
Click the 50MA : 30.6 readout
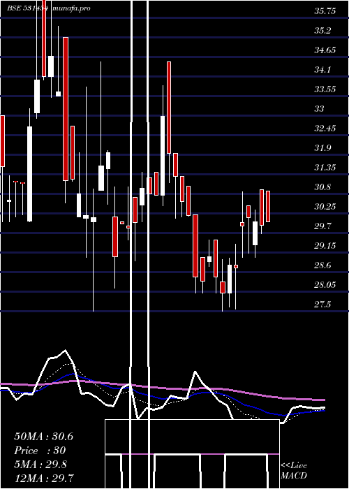pyautogui.click(x=44, y=437)
